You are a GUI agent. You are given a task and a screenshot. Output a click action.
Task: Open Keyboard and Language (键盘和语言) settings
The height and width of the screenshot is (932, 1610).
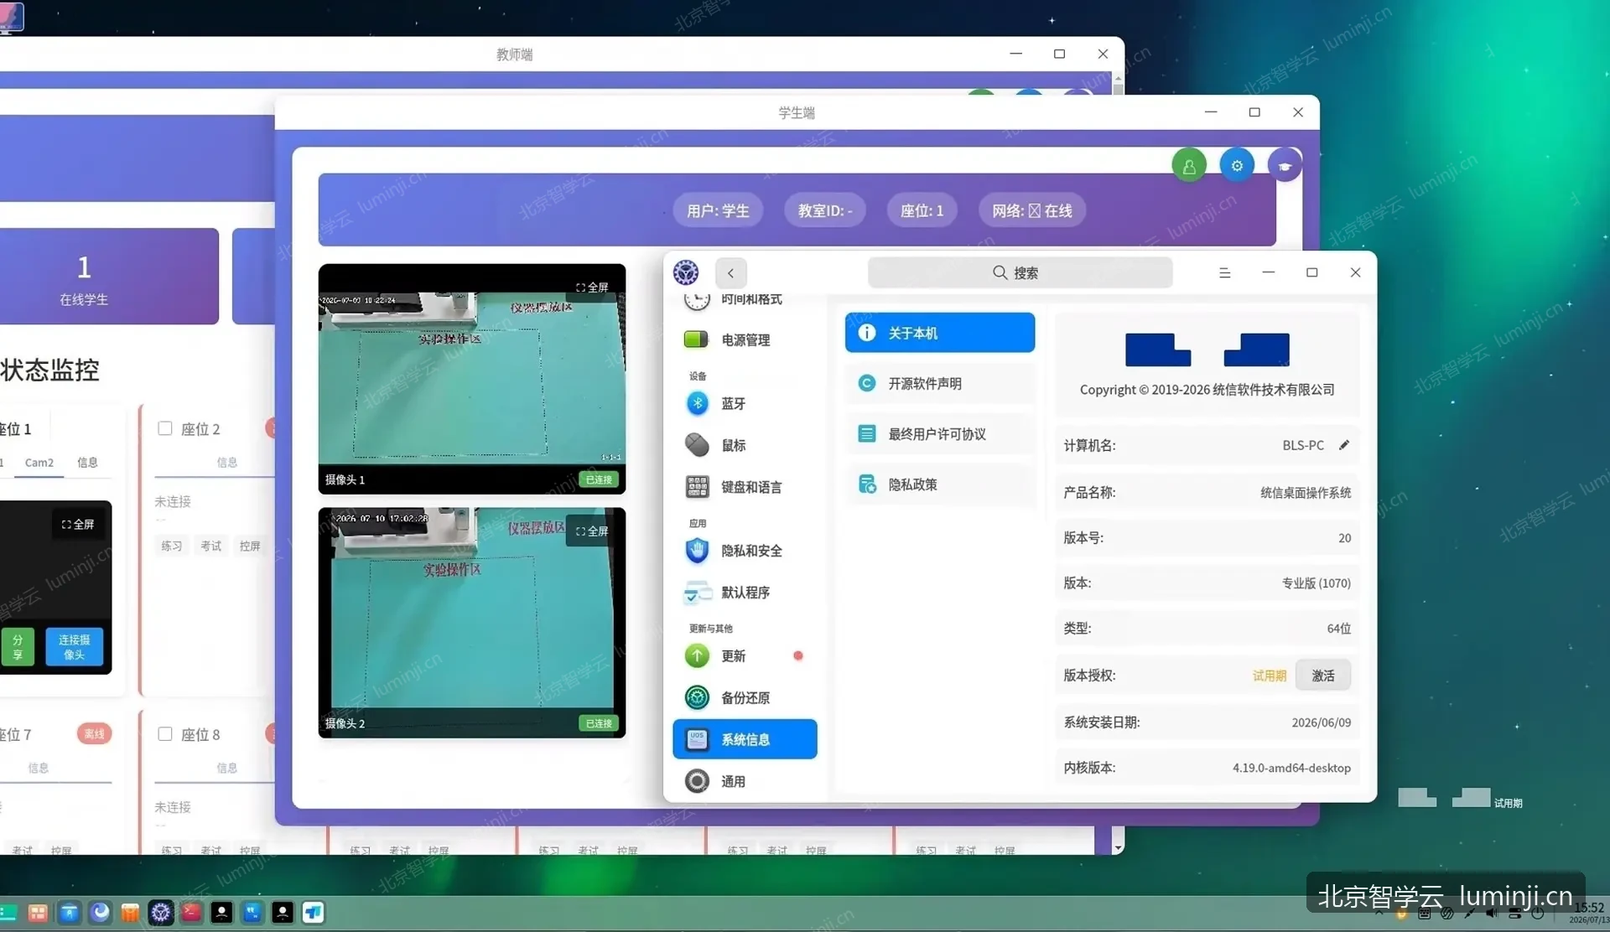[745, 488]
